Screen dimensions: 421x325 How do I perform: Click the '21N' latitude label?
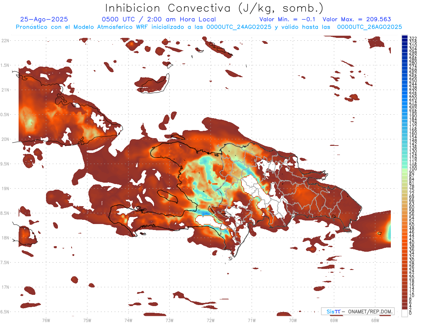(5, 90)
